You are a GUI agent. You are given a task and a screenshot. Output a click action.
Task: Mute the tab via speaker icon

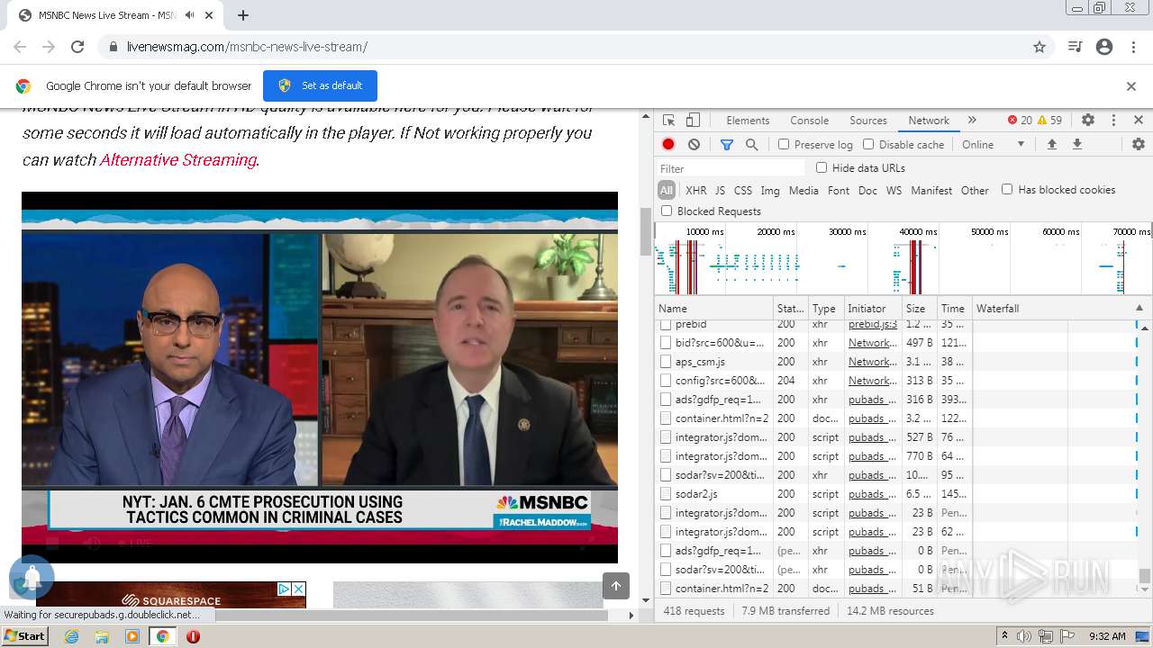[189, 15]
